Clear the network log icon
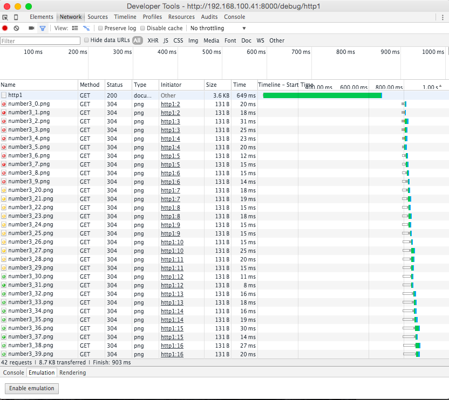The width and height of the screenshot is (449, 400). coord(16,28)
